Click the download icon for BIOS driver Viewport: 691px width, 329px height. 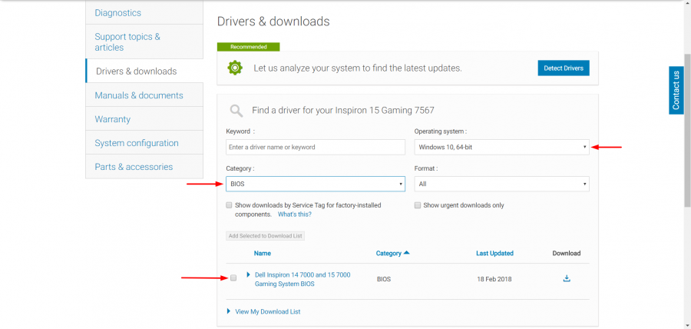click(x=567, y=278)
